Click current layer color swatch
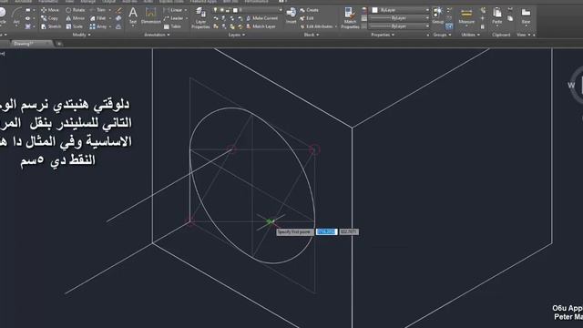The width and height of the screenshot is (583, 328). 235,10
